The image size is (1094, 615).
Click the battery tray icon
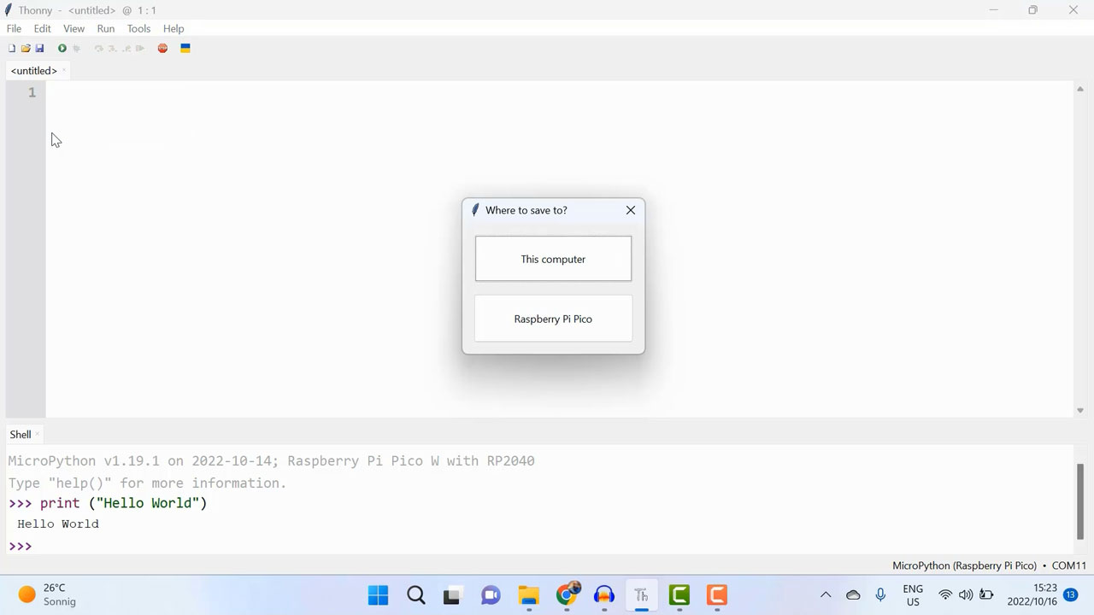[x=985, y=595]
